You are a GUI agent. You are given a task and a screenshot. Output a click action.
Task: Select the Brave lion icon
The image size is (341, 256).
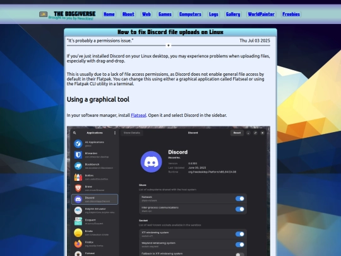pos(78,188)
